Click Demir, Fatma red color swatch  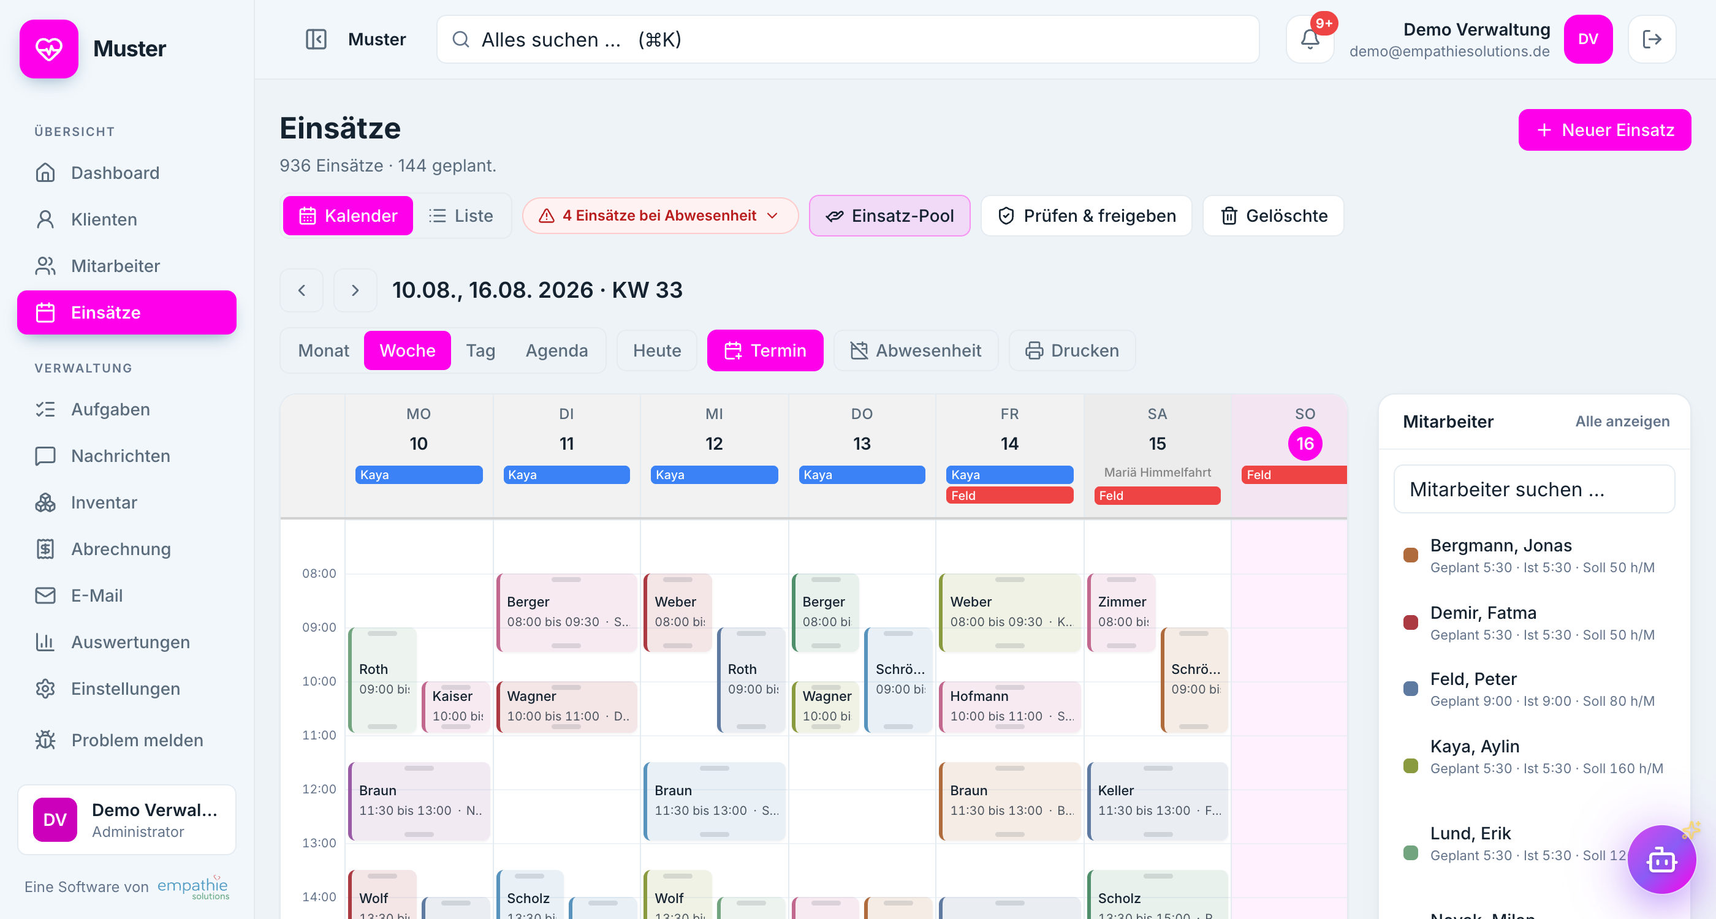click(x=1410, y=622)
